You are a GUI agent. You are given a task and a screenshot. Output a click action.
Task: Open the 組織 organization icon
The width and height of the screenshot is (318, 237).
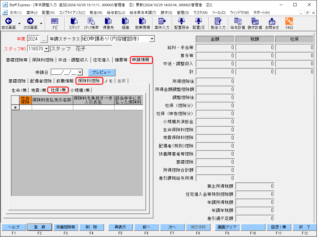[x=125, y=24]
